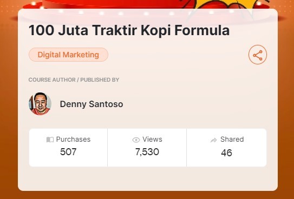294x199 pixels.
Task: Click the 46 shared count
Action: coord(226,152)
